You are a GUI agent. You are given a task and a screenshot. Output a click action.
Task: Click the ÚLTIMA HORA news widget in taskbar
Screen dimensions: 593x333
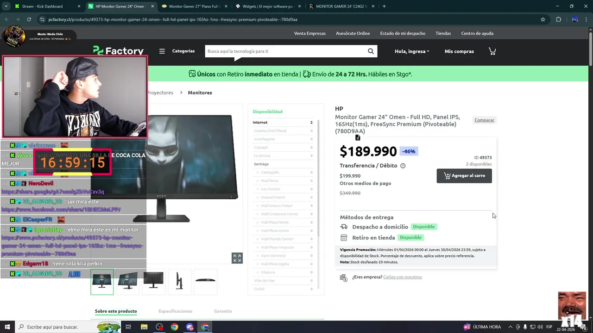point(482,327)
